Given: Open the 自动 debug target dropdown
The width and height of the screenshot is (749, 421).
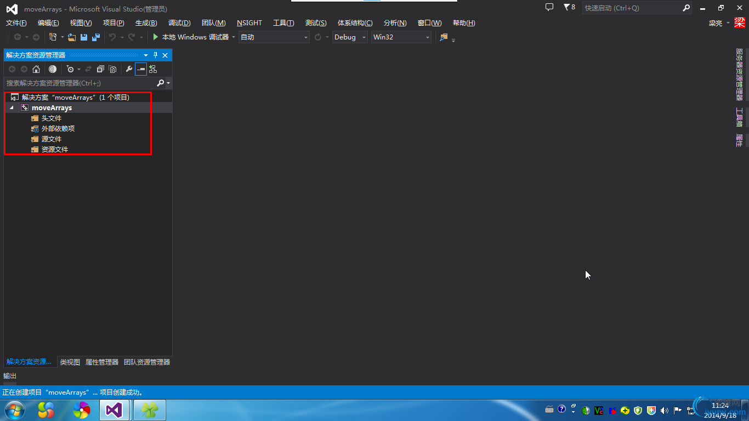Looking at the screenshot, I should [274, 37].
